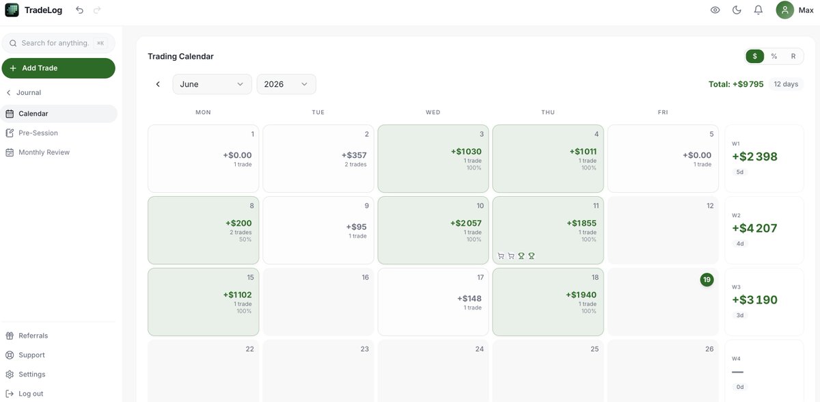Go back to Journal
The width and height of the screenshot is (820, 402).
click(x=24, y=92)
